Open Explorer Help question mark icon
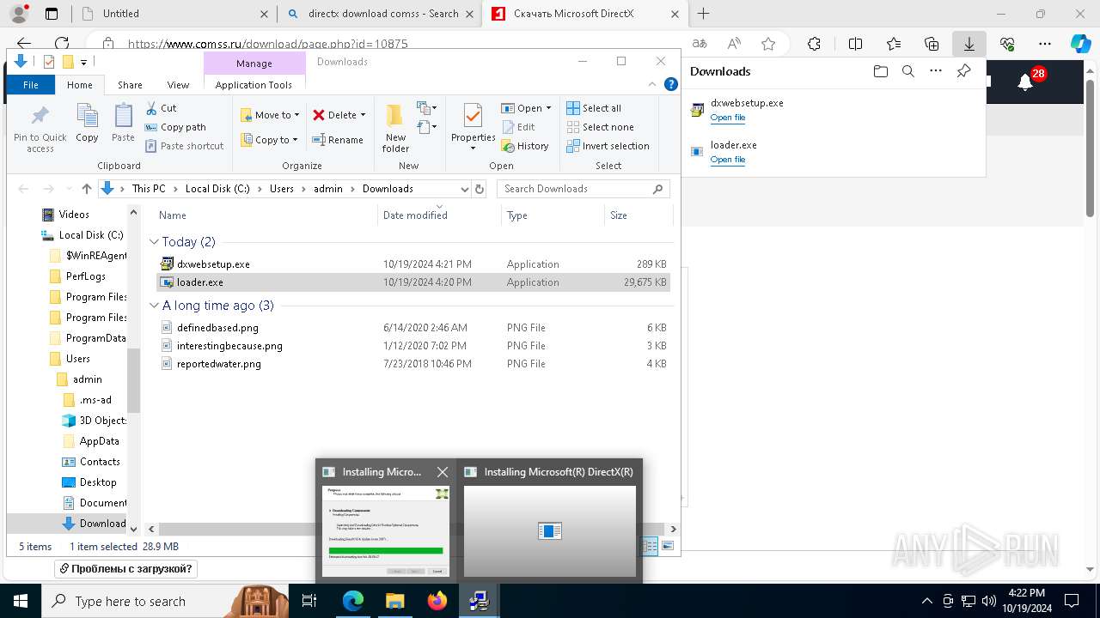This screenshot has width=1100, height=618. (671, 84)
